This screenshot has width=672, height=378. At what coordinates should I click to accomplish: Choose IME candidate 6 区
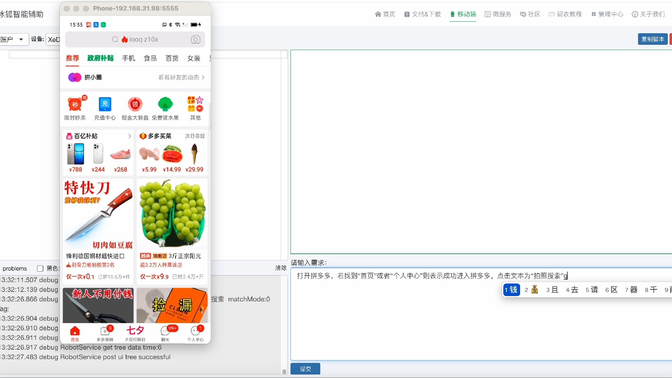tap(611, 290)
